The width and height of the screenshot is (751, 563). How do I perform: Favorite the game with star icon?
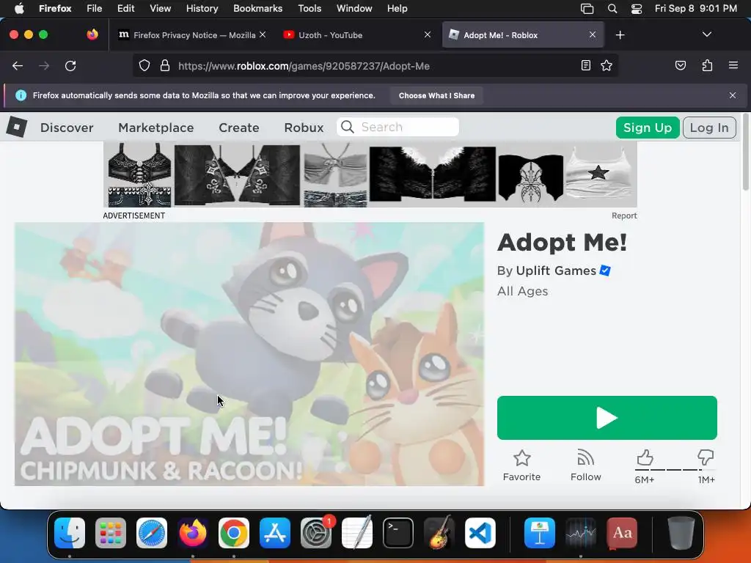click(x=521, y=466)
